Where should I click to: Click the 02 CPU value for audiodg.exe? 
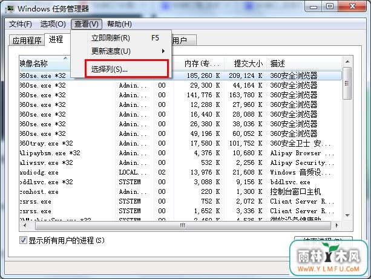(162, 172)
